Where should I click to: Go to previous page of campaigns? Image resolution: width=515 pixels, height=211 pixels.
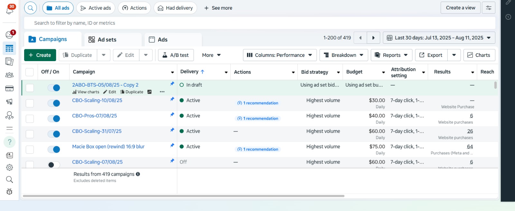click(360, 38)
